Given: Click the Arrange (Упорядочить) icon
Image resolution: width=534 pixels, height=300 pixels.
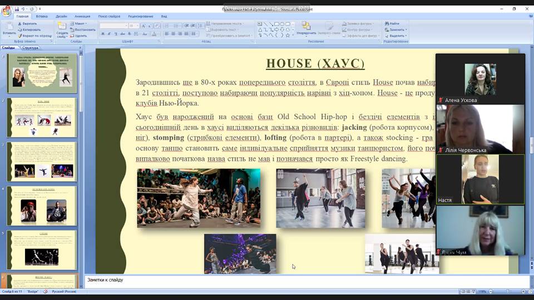Looking at the screenshot, I should pyautogui.click(x=306, y=27).
